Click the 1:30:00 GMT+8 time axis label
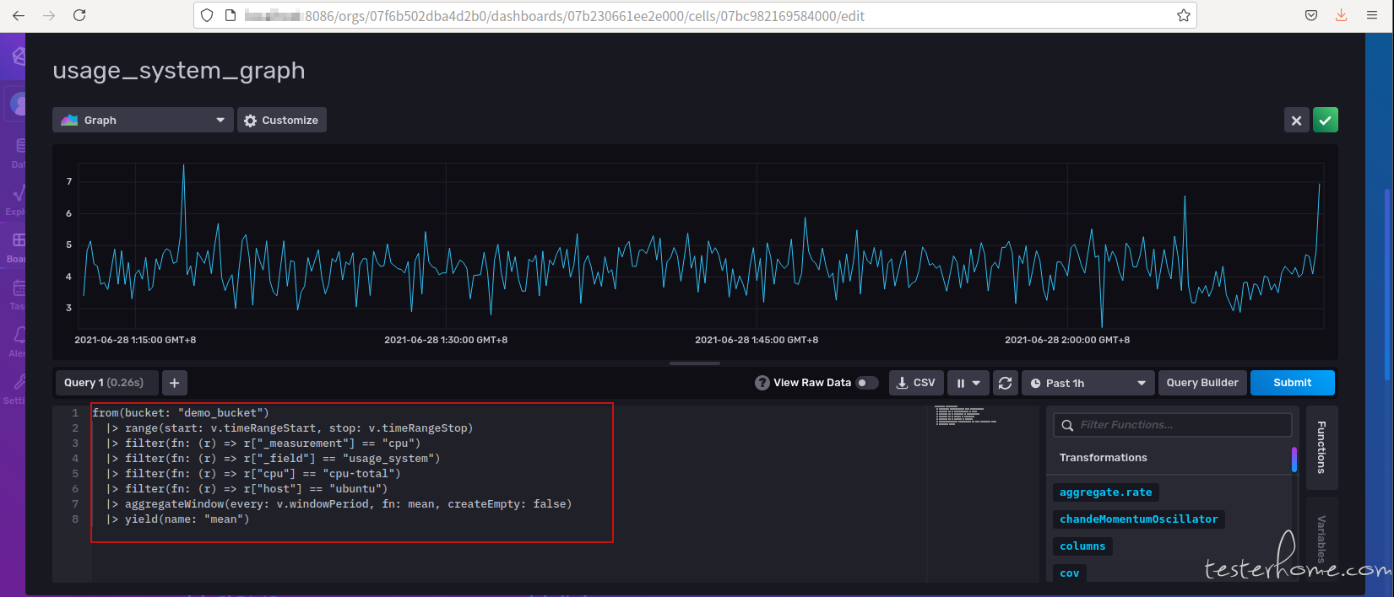 (446, 340)
